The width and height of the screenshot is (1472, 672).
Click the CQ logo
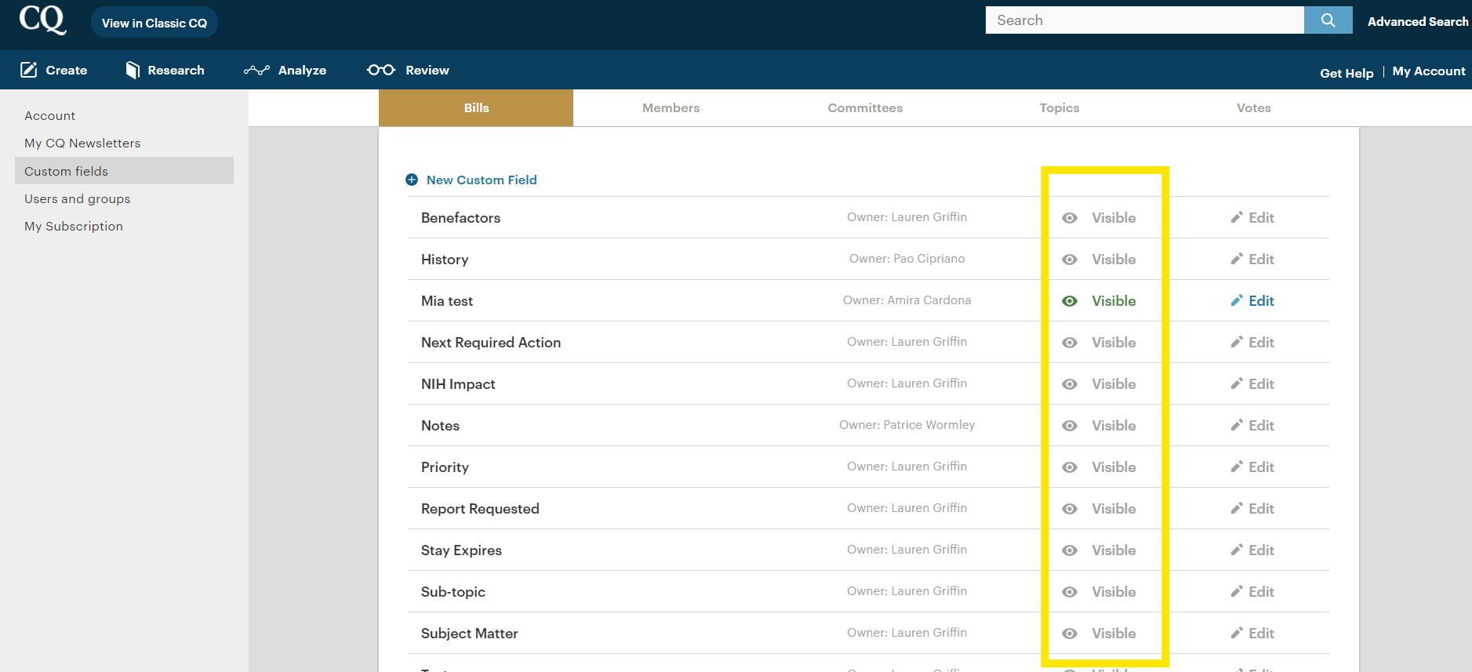click(42, 20)
